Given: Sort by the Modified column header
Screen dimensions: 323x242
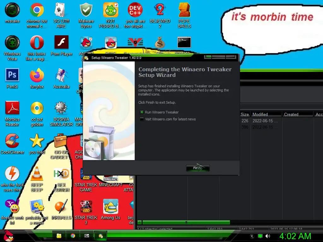Looking at the screenshot, I should [266, 114].
